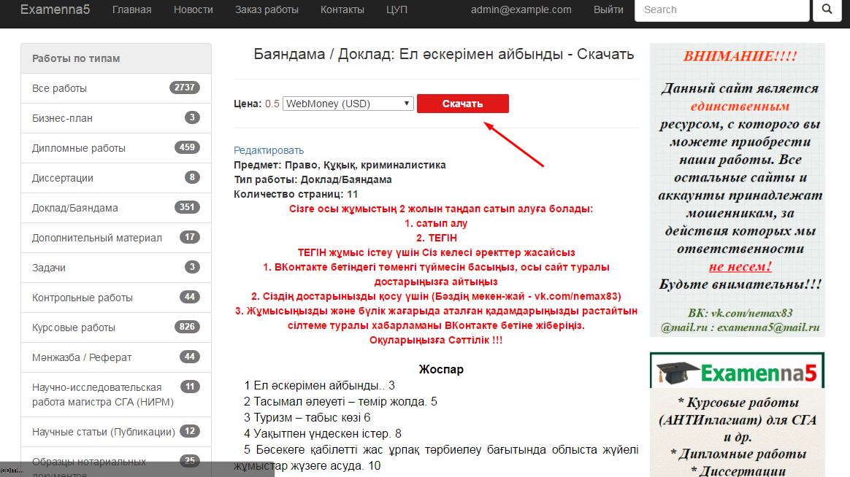Open the WebMoney (USD) payment dropdown
The width and height of the screenshot is (850, 477).
click(x=348, y=104)
